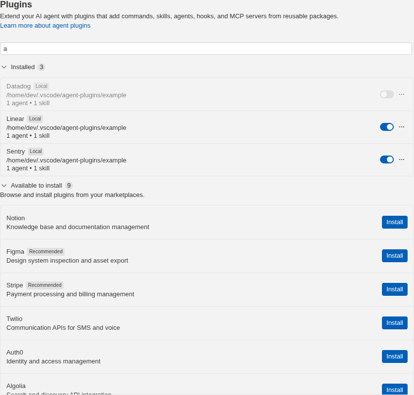Click 'Communication APIs for SMS and voice' text
Image resolution: width=414 pixels, height=395 pixels.
click(63, 328)
